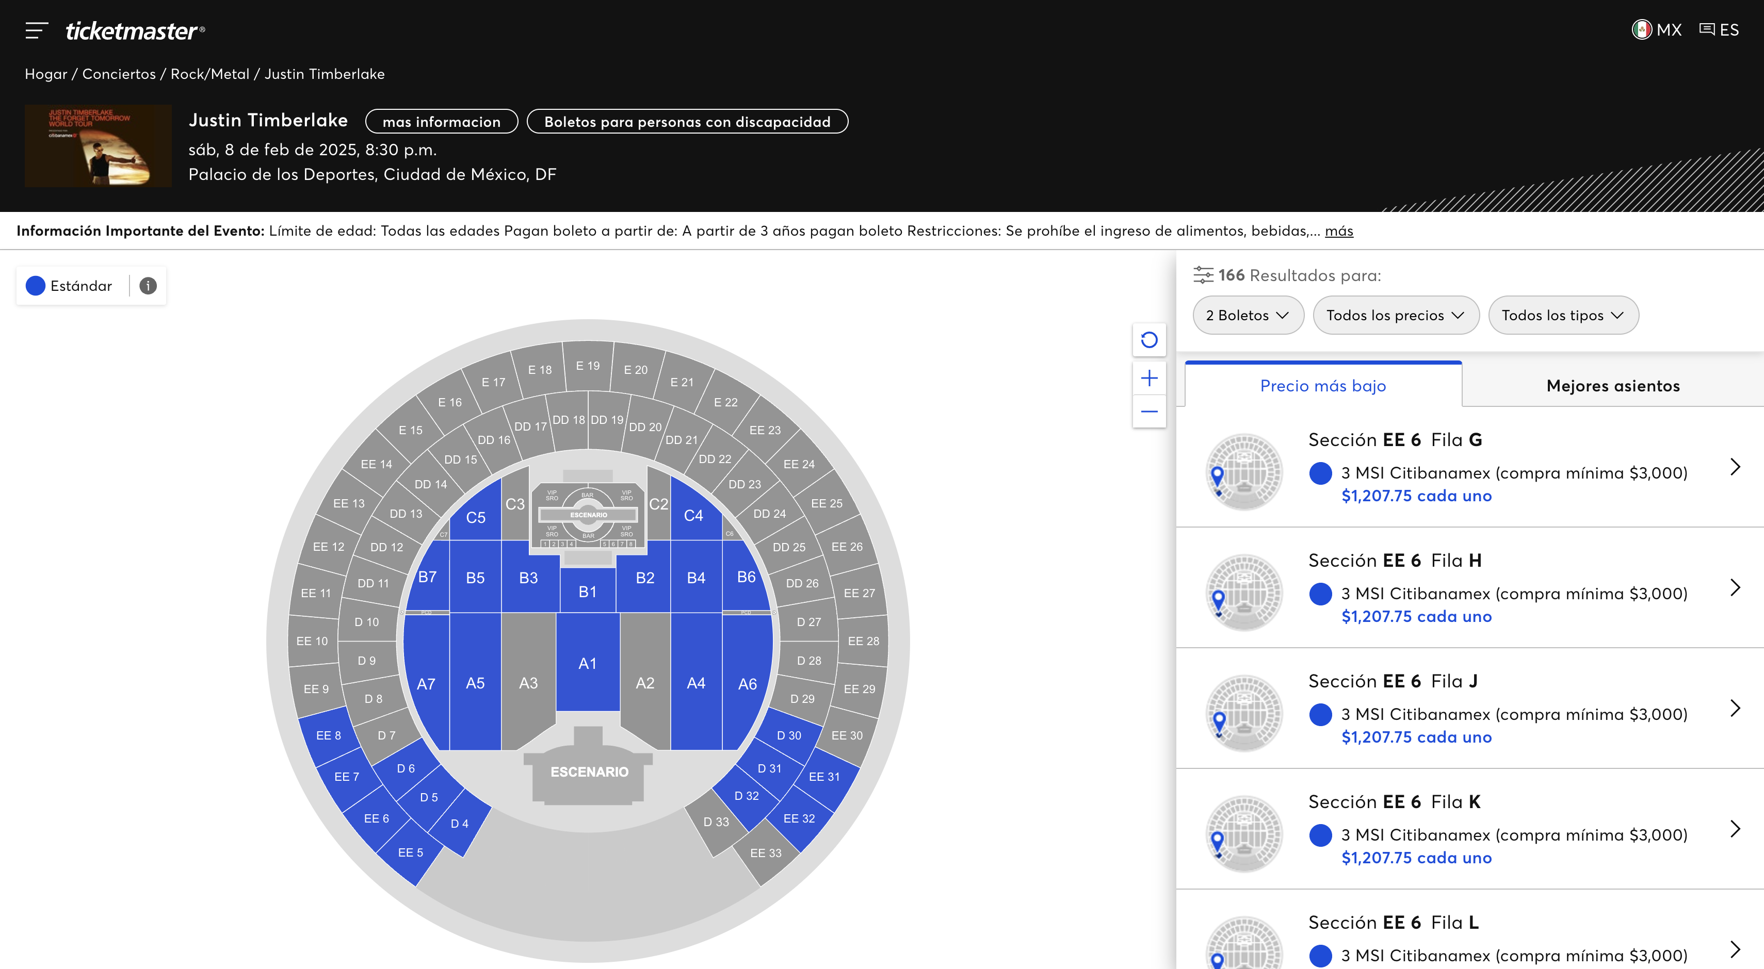Image resolution: width=1764 pixels, height=969 pixels.
Task: Toggle the blue dot on Fila G listing
Action: click(1321, 472)
